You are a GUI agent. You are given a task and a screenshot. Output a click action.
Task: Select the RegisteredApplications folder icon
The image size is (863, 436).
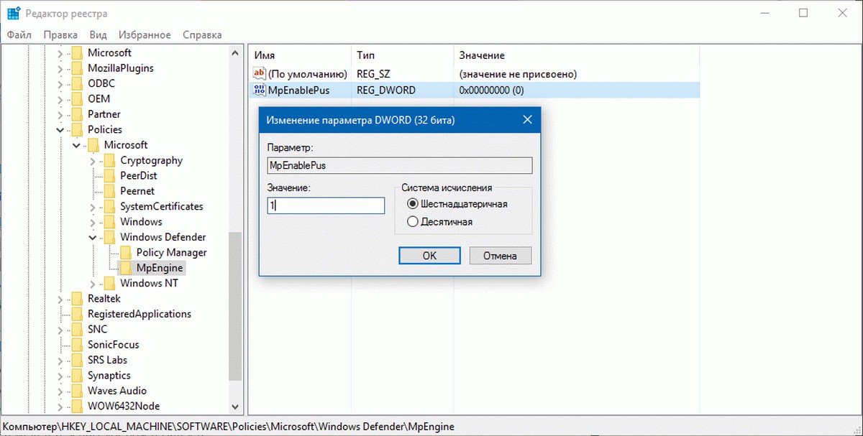[77, 315]
